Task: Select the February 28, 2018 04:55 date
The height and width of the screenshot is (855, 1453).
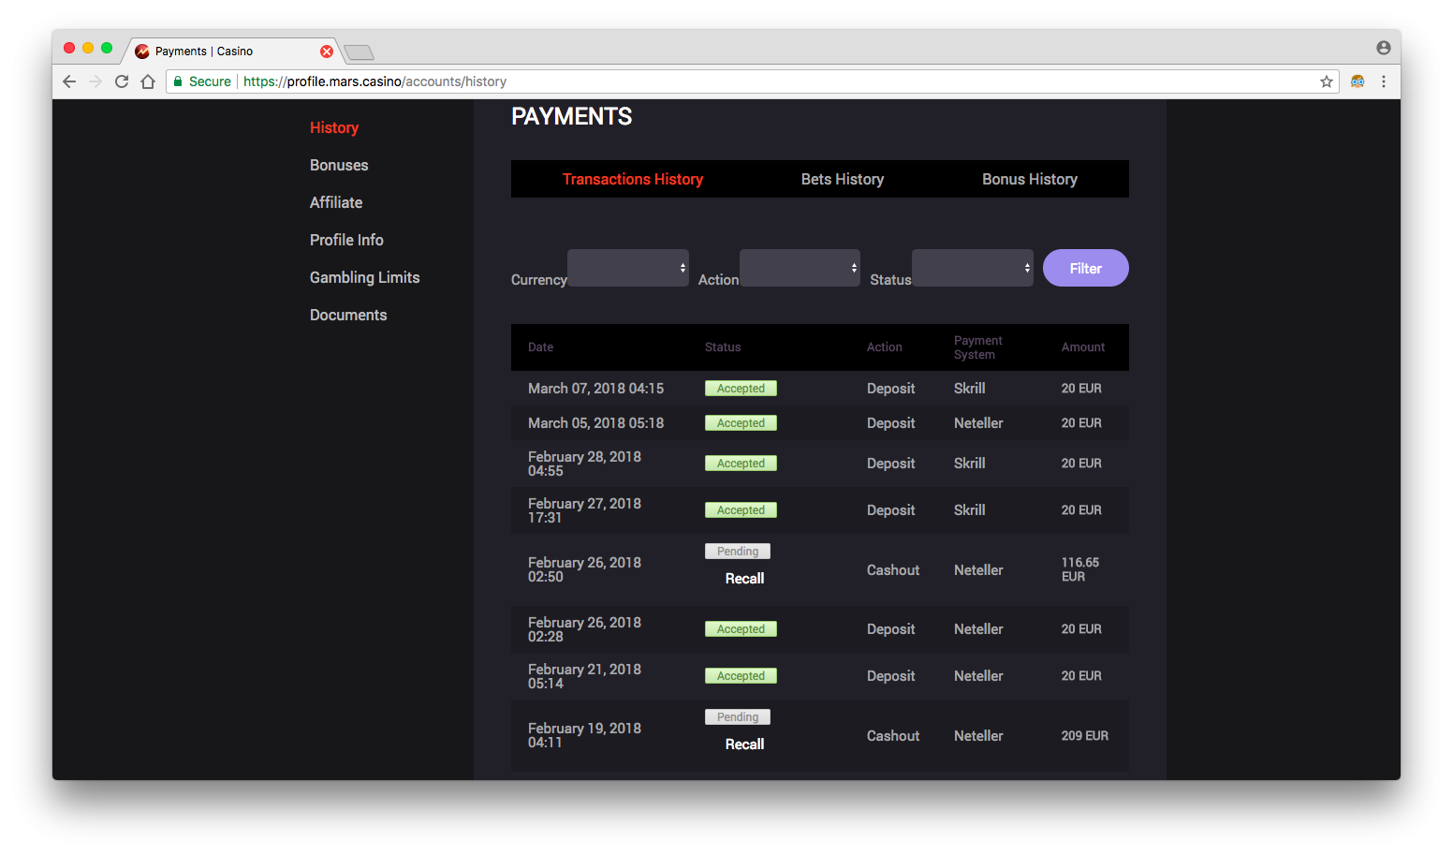Action: [x=584, y=464]
